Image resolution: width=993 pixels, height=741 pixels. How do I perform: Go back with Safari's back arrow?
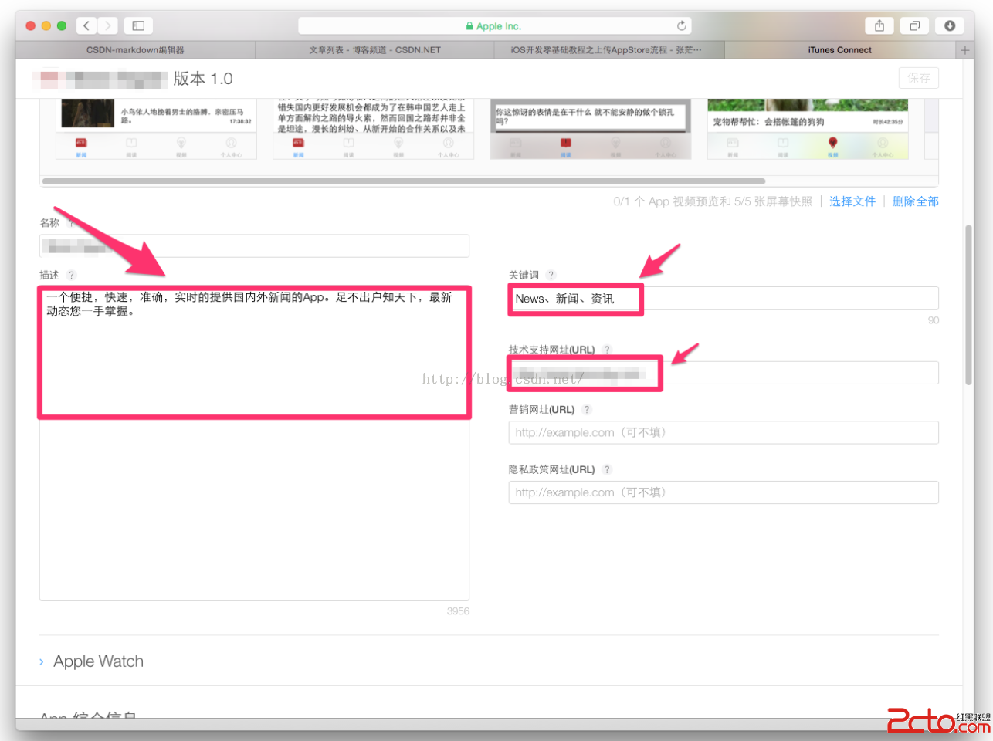[86, 25]
